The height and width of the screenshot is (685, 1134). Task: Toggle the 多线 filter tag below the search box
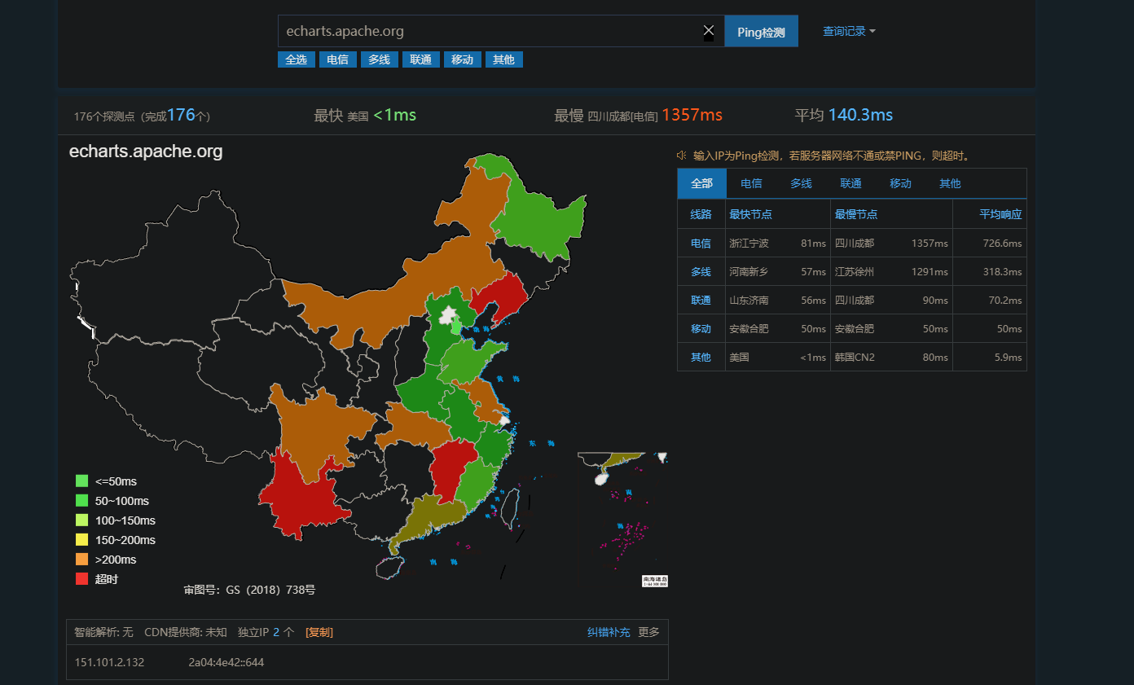coord(380,59)
